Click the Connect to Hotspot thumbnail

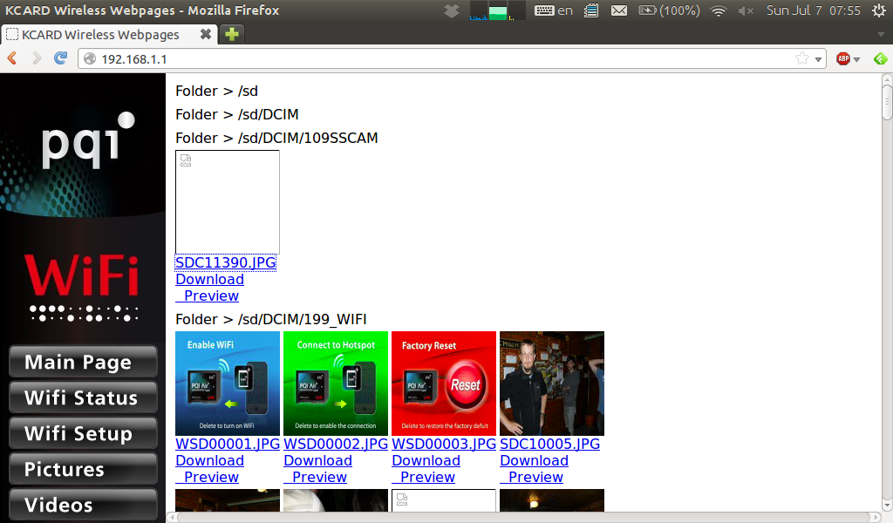[x=336, y=384]
